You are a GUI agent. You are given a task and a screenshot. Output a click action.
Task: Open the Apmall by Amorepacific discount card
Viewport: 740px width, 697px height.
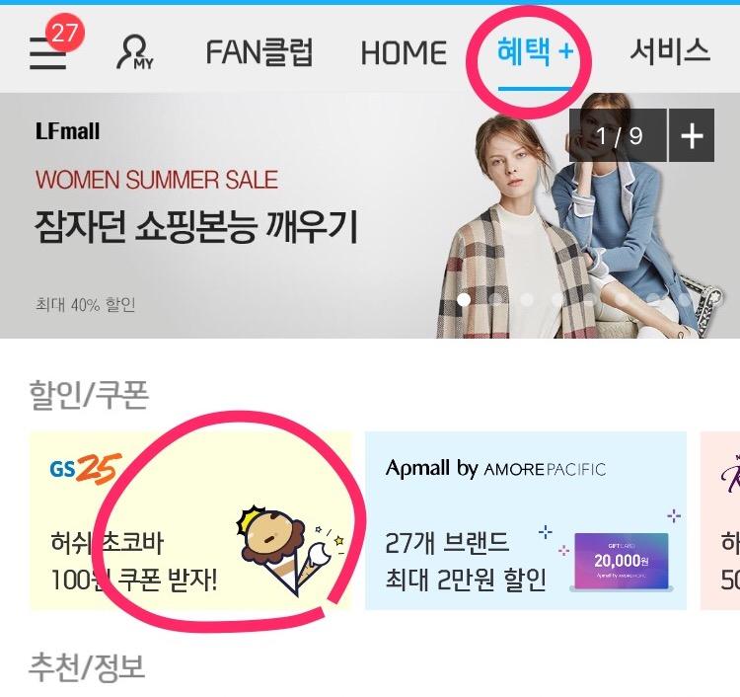(526, 520)
